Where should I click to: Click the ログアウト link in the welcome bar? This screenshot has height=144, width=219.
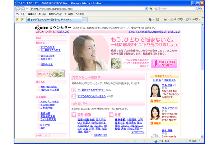point(63,32)
